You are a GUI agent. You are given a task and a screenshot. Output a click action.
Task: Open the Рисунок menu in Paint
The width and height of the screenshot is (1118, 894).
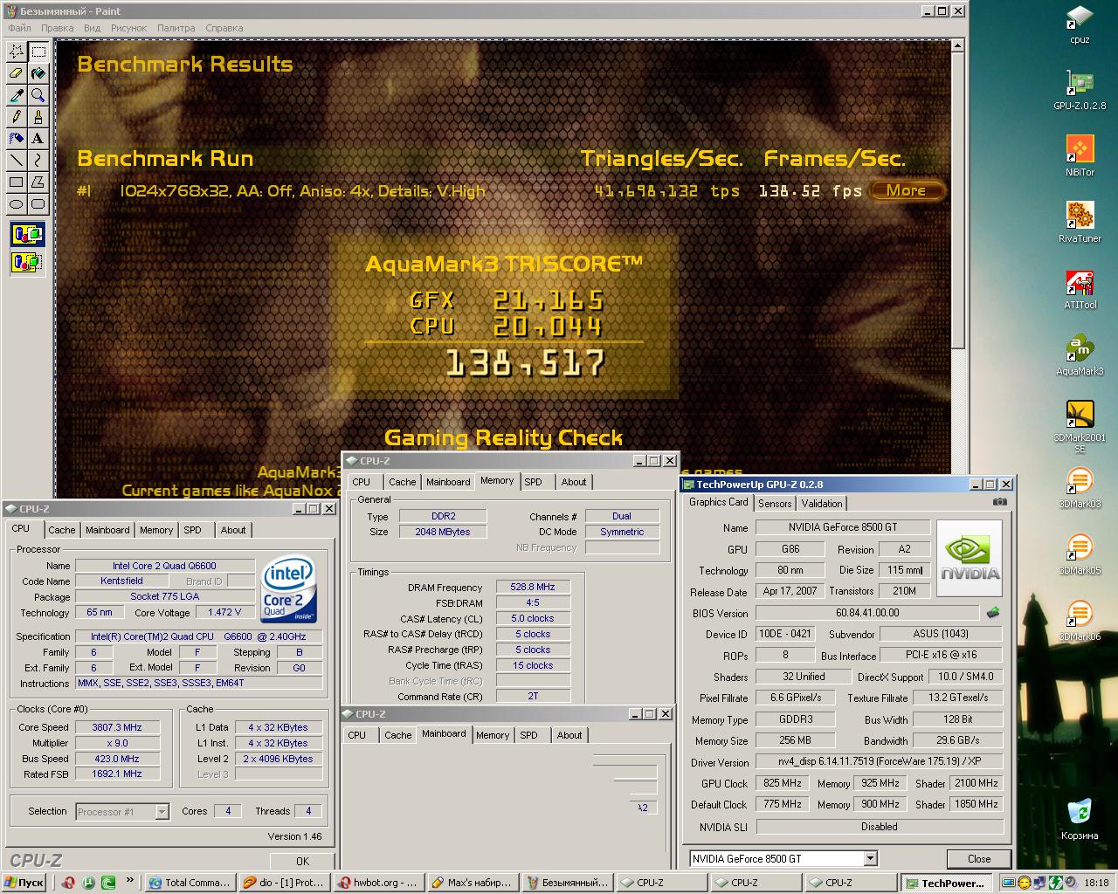point(129,28)
